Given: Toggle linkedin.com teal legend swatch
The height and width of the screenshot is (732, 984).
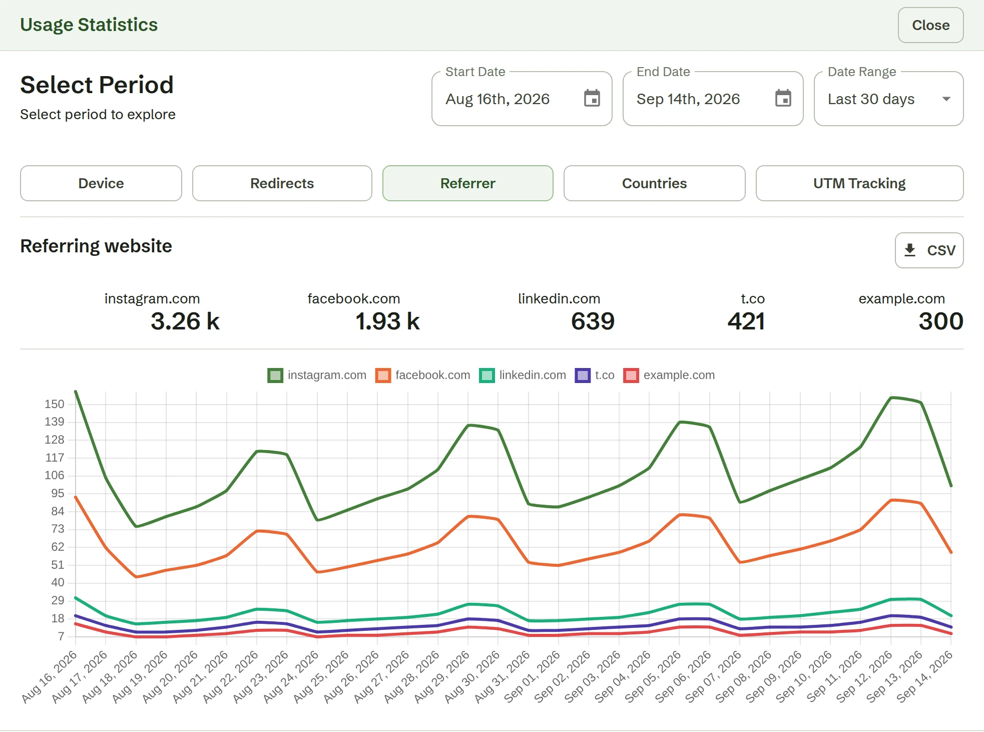Looking at the screenshot, I should pyautogui.click(x=487, y=376).
